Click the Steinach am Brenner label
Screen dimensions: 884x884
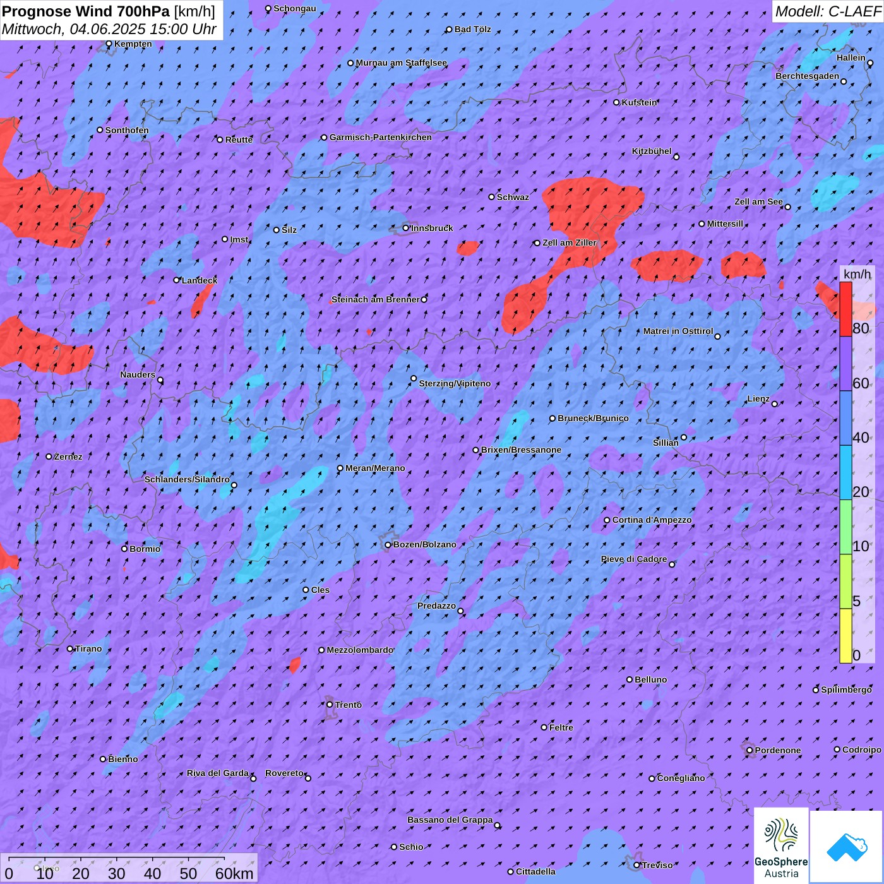pos(376,299)
